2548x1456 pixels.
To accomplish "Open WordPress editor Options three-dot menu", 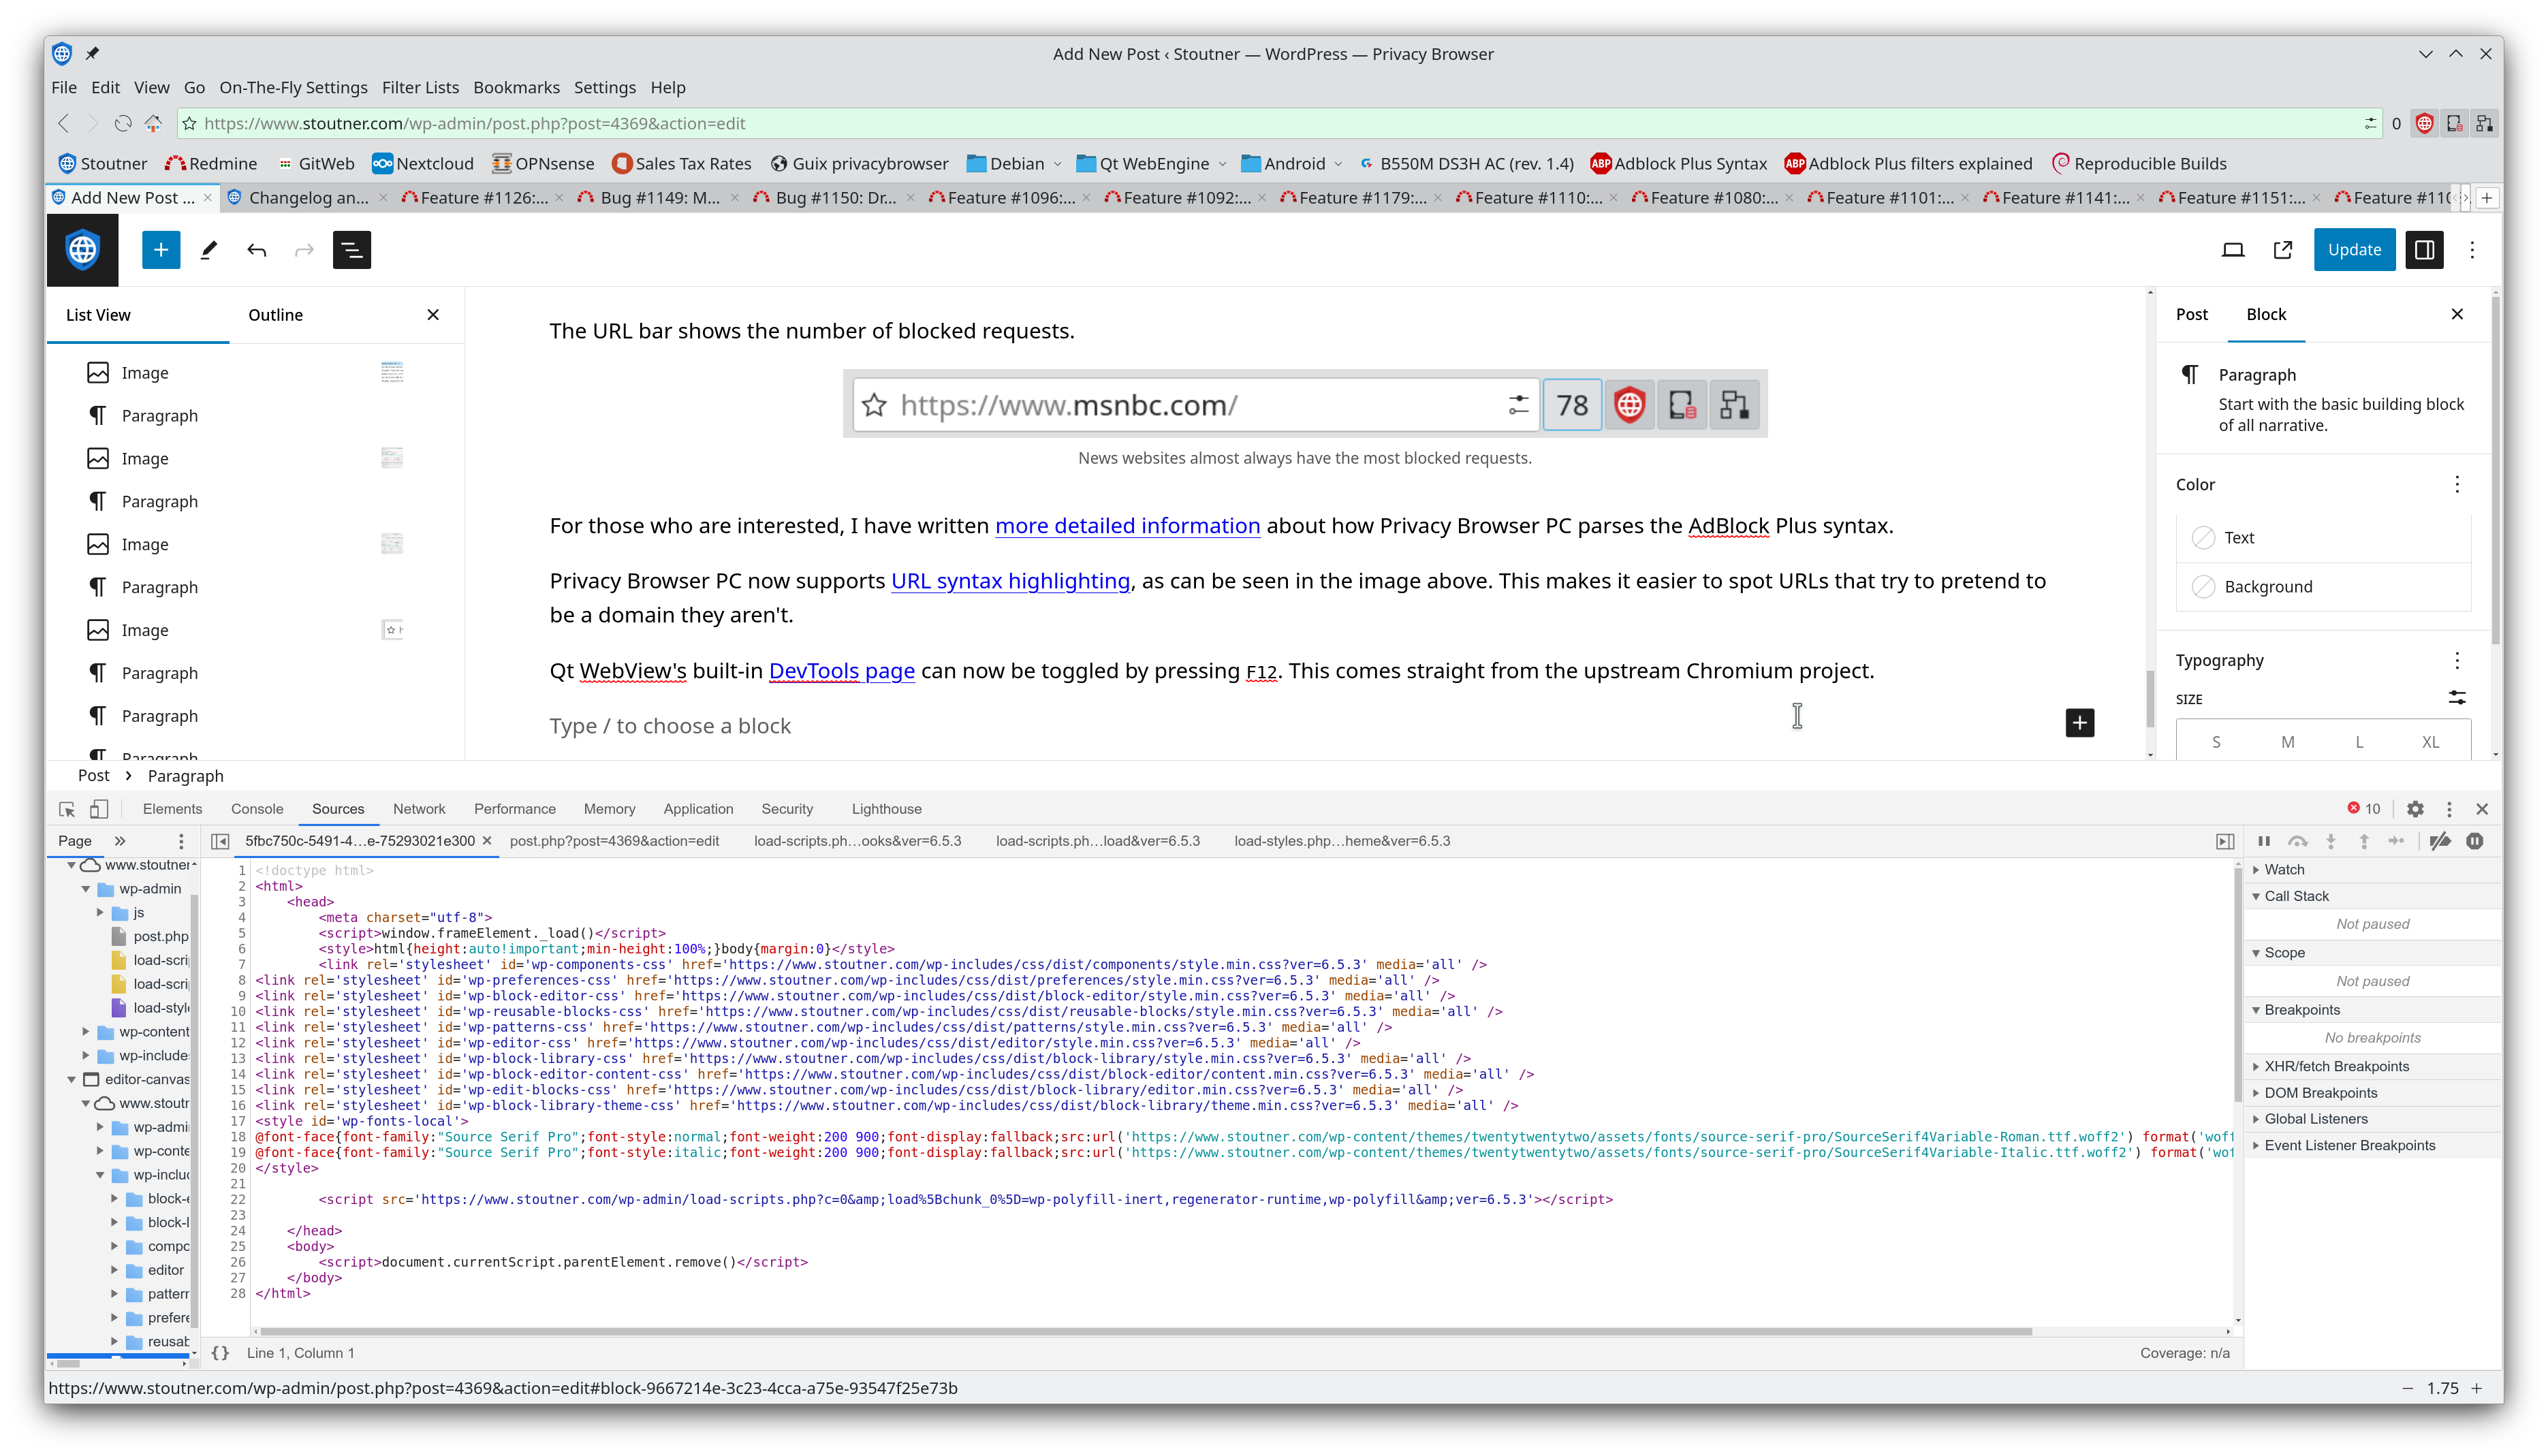I will click(2472, 250).
